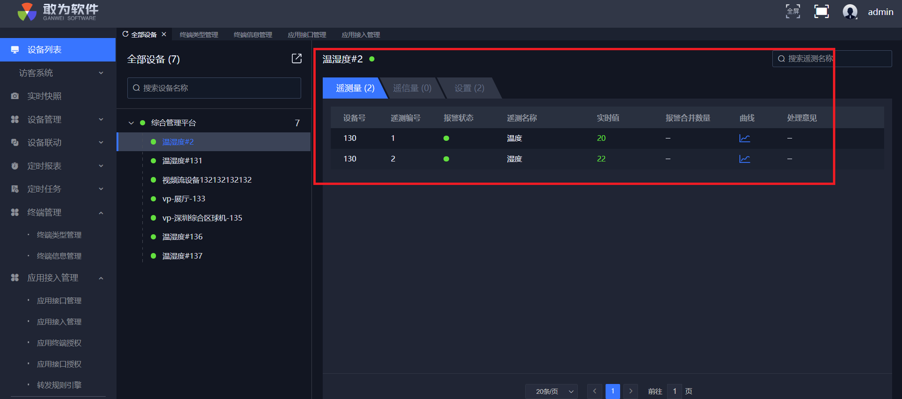
Task: Select 温湿度#2 in device tree
Action: (x=214, y=142)
